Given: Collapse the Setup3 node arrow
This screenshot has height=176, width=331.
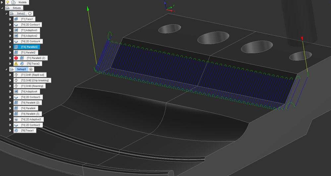Looking at the screenshot, I should (6, 69).
